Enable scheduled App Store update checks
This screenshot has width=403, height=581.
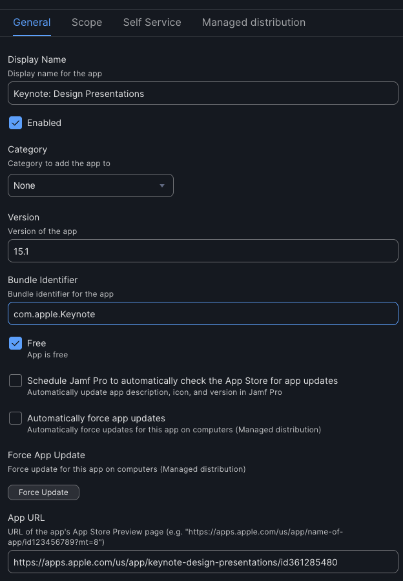click(15, 381)
